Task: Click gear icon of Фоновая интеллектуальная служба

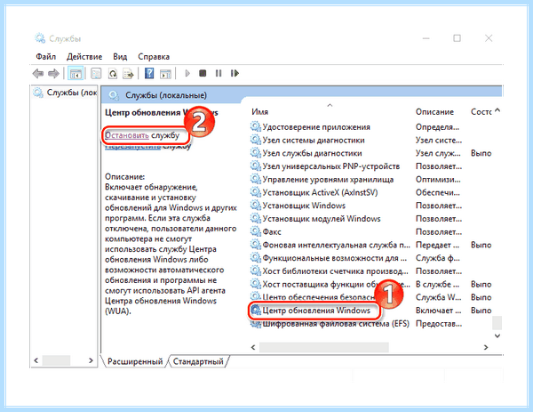Action: [x=255, y=245]
